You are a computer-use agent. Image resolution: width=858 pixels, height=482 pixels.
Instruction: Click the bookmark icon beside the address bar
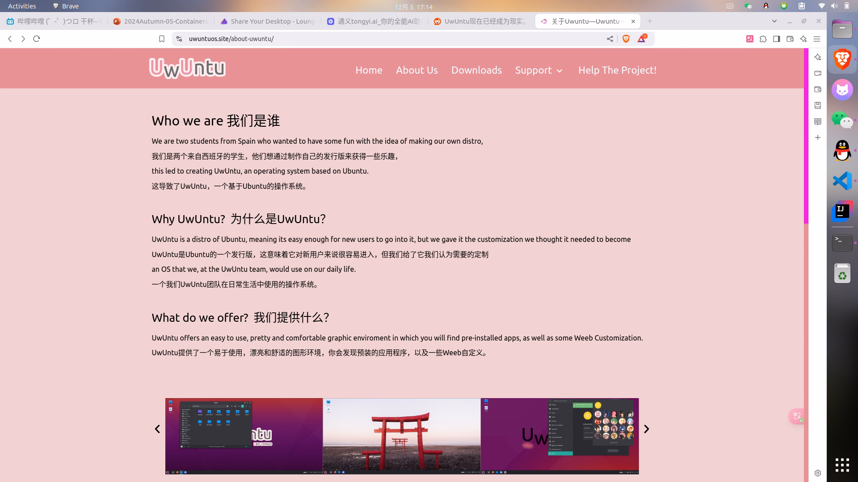[x=162, y=39]
